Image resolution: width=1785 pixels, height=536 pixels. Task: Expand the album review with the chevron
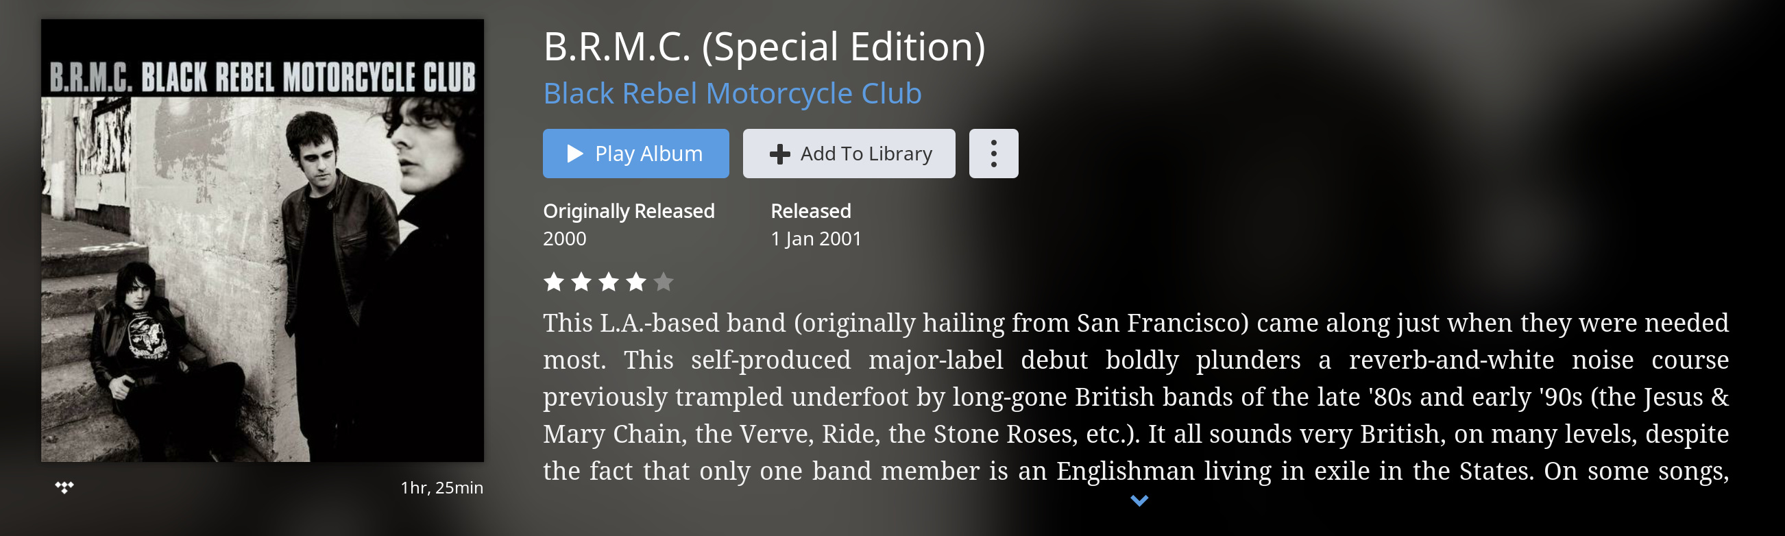(1139, 500)
